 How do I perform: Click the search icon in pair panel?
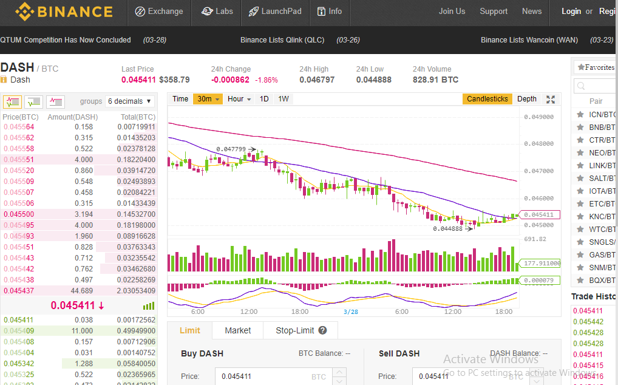581,86
